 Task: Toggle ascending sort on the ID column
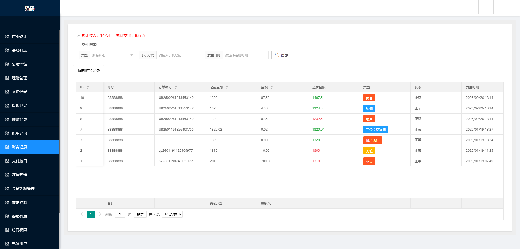87,86
